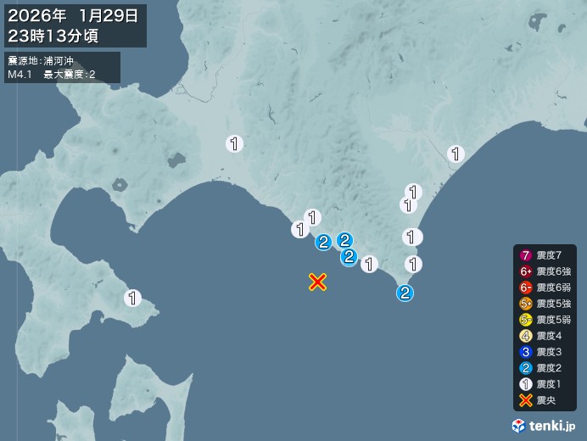
Task: Click the epicenter X marker on the sea
Action: [317, 282]
